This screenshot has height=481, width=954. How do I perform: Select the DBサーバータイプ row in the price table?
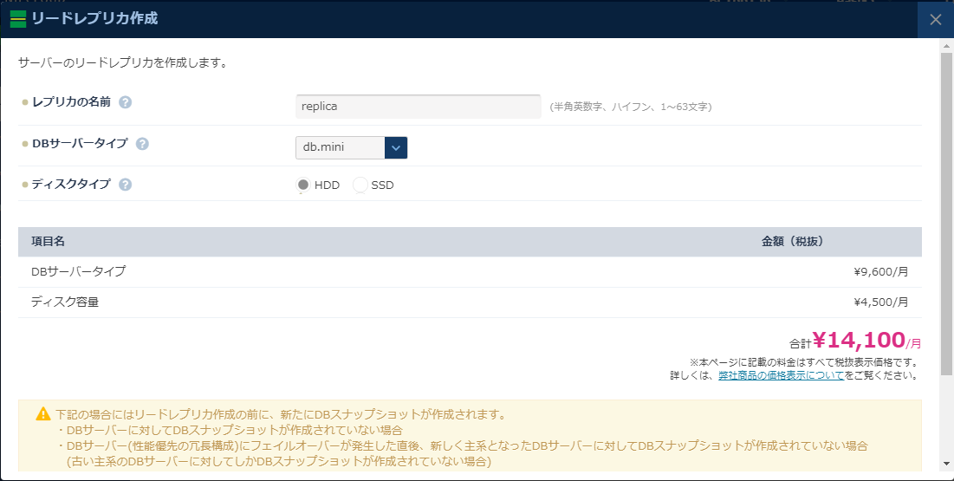pos(78,271)
